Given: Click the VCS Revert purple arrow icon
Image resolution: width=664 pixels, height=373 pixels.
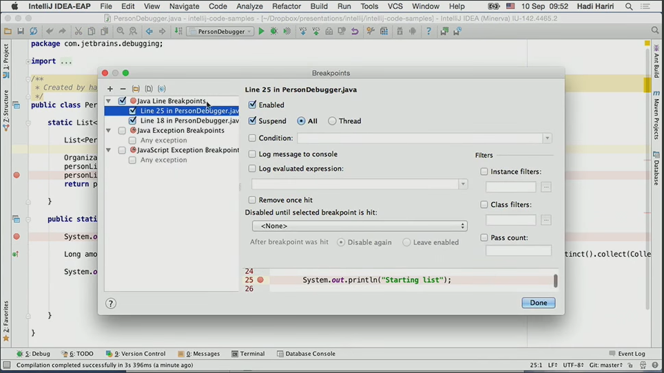Looking at the screenshot, I should tap(355, 31).
